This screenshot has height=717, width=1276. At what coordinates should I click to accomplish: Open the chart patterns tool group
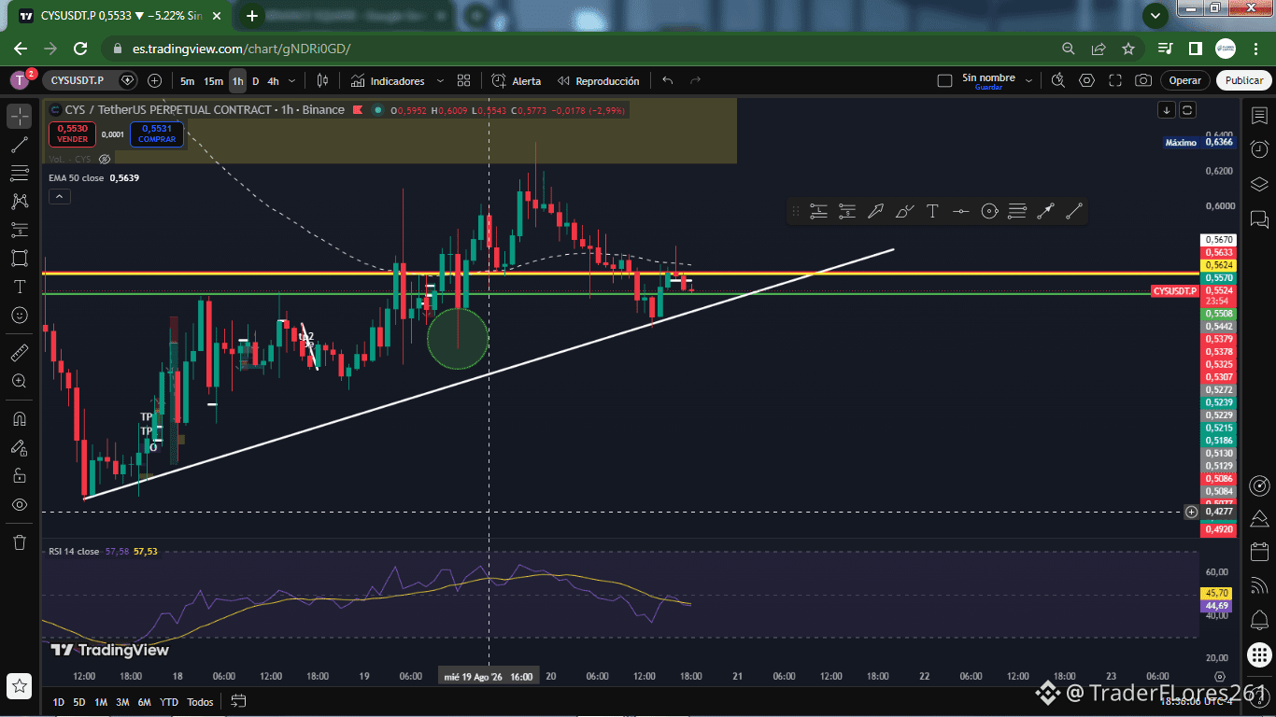[20, 201]
